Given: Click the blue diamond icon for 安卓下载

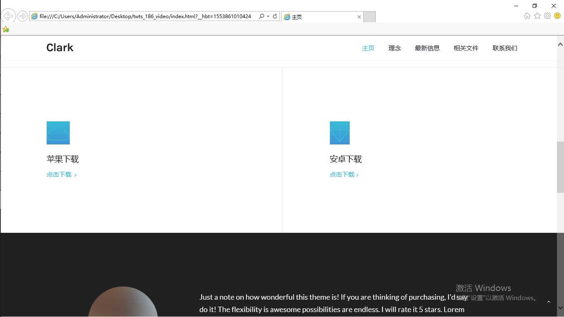Looking at the screenshot, I should coord(340,133).
